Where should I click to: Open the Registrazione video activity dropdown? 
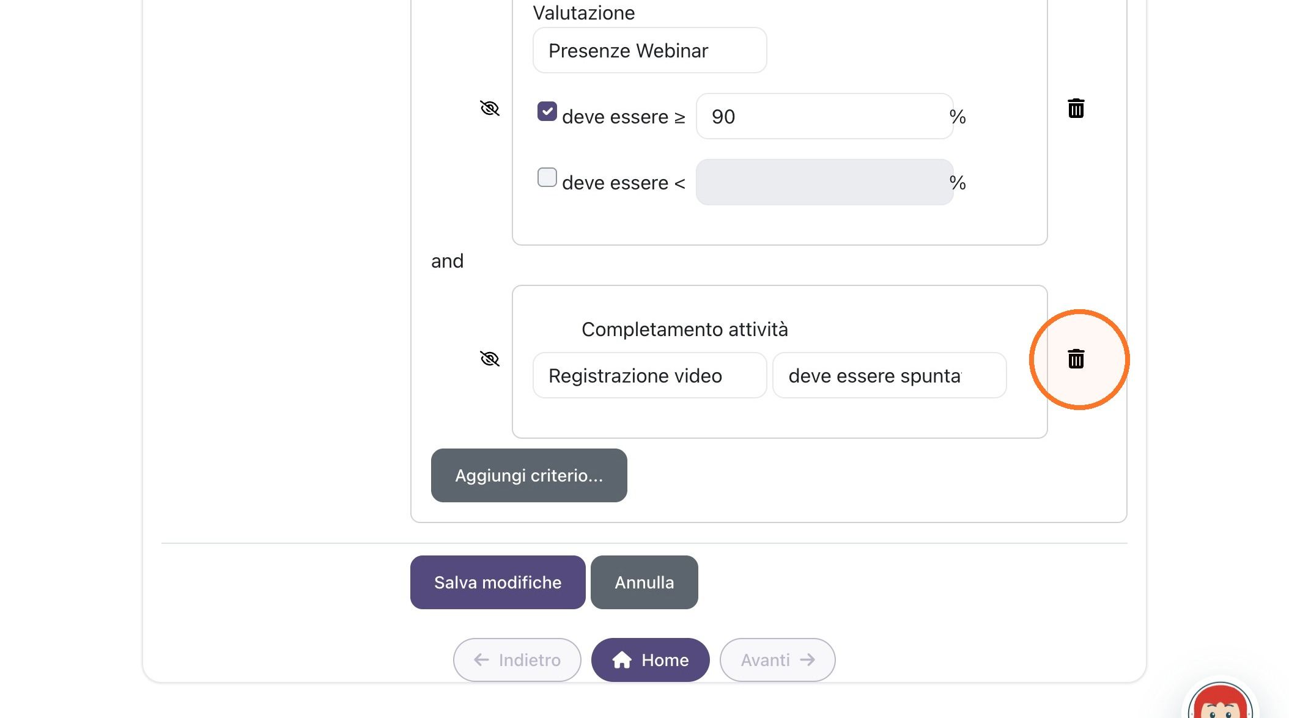point(649,375)
